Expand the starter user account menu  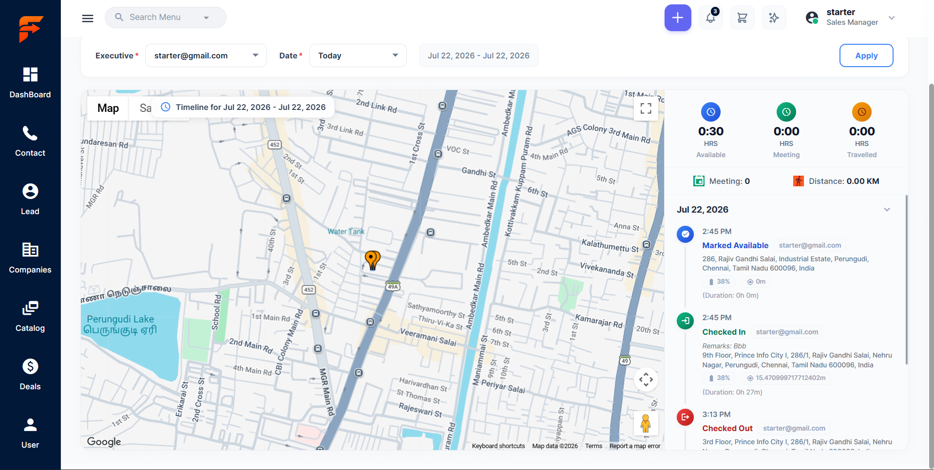point(892,18)
